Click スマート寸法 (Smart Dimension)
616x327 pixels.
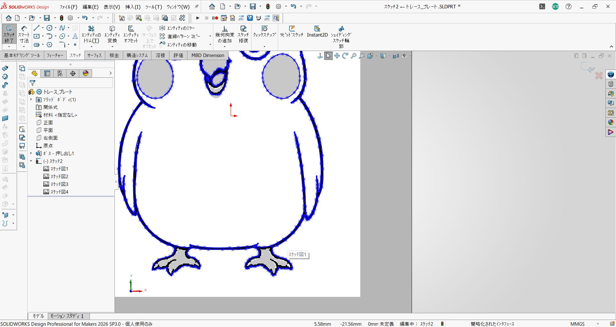tap(24, 34)
